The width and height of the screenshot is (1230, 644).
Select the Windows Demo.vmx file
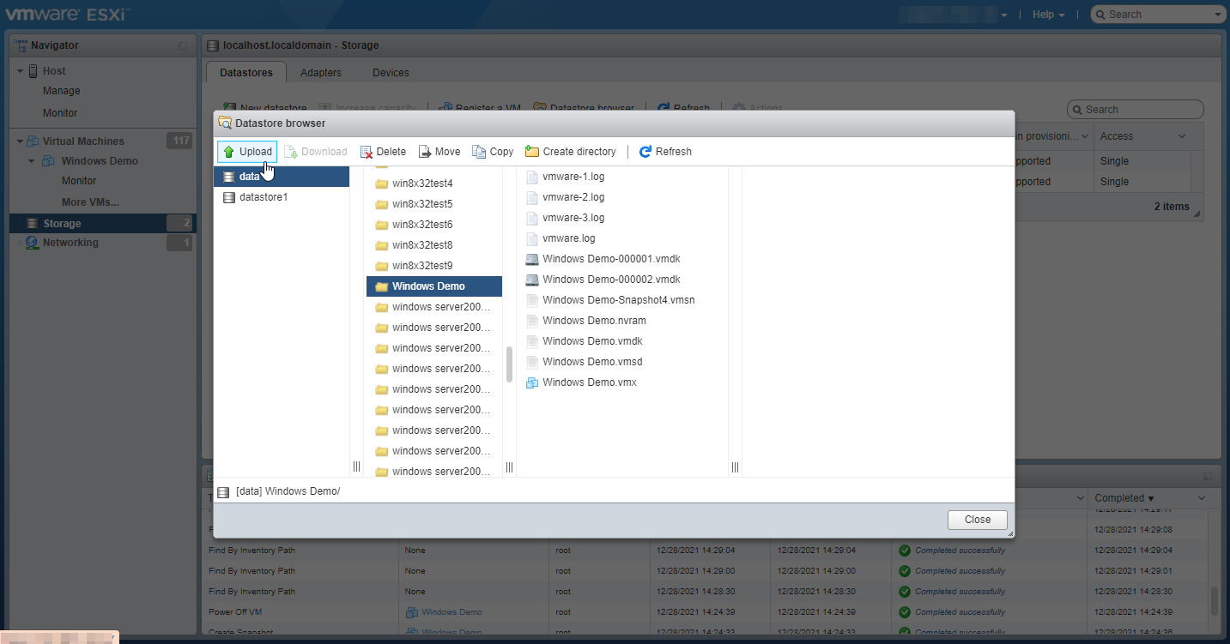point(589,382)
